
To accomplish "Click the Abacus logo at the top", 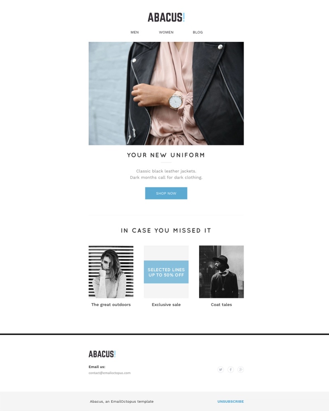I will point(166,17).
